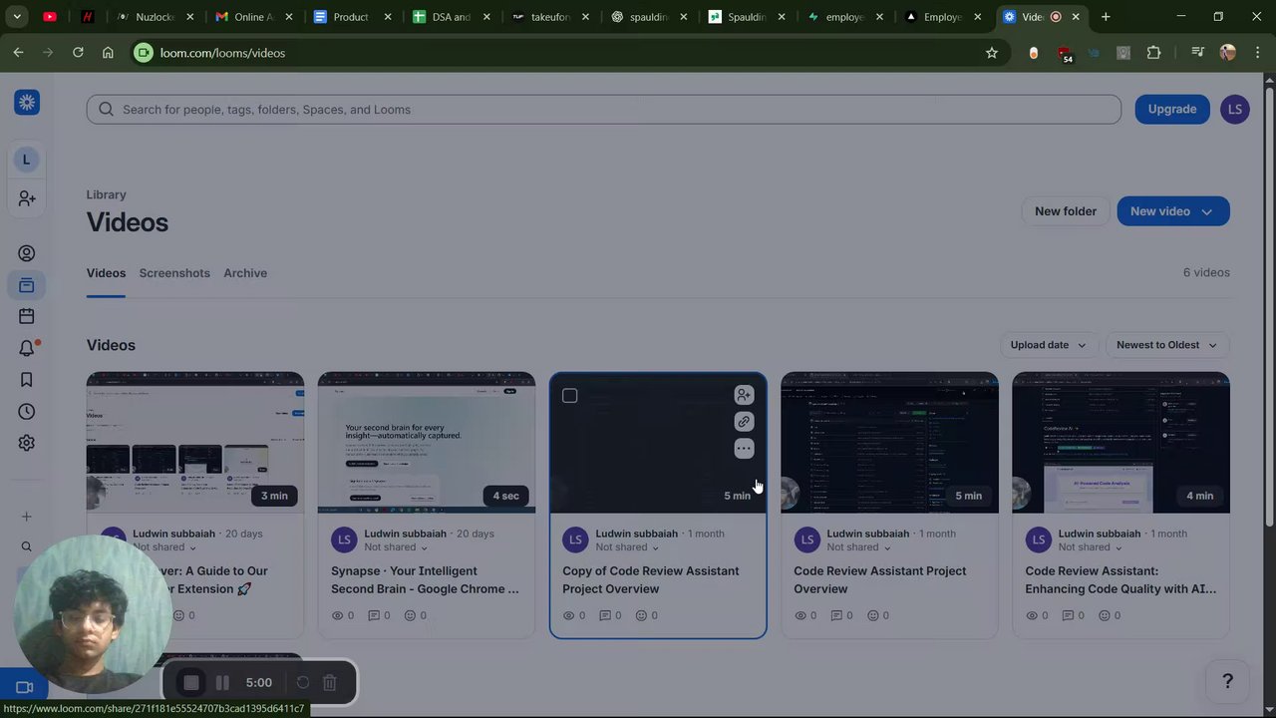Screen dimensions: 1276x718
Task: Click the New folder button
Action: click(x=1065, y=211)
